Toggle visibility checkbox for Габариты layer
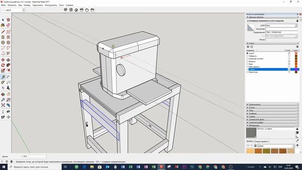Image resolution: width=302 pixels, height=170 pixels. [x=289, y=56]
